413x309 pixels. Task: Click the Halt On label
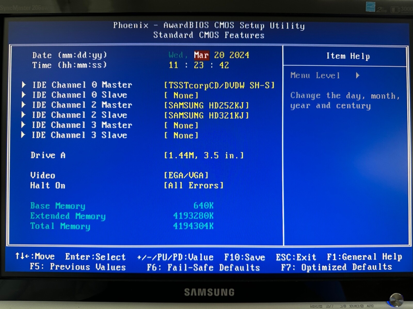(x=48, y=185)
